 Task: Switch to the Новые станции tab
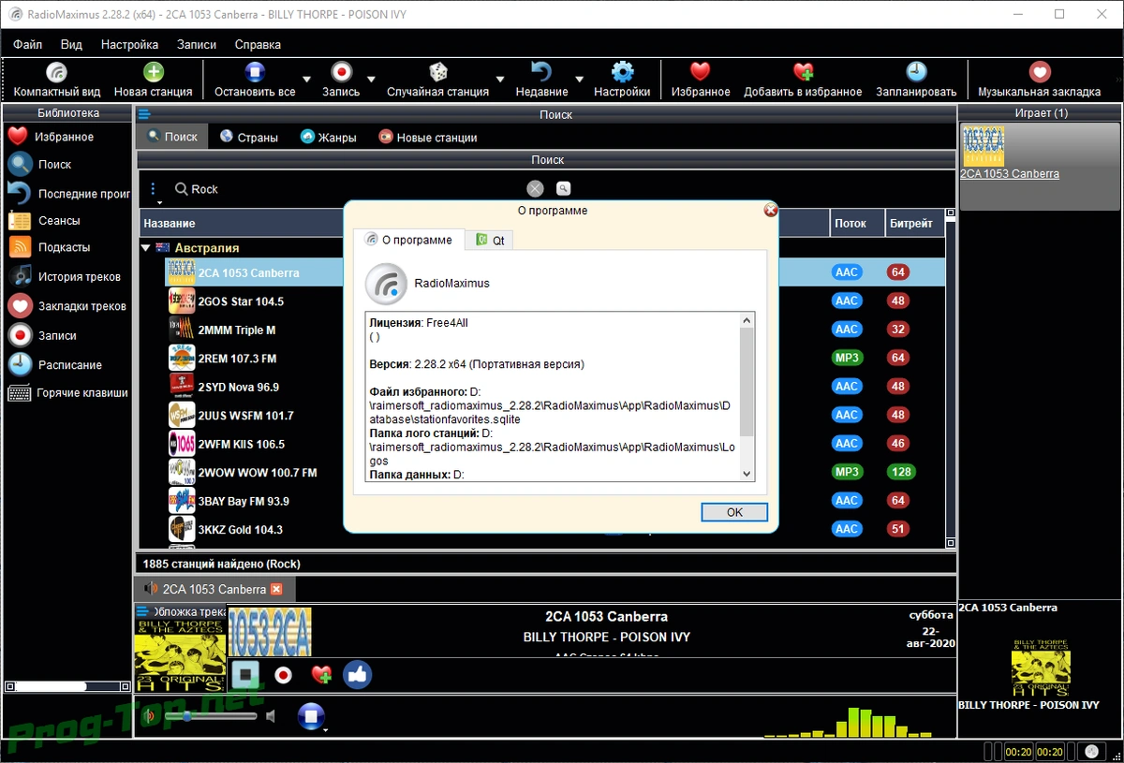click(x=428, y=137)
